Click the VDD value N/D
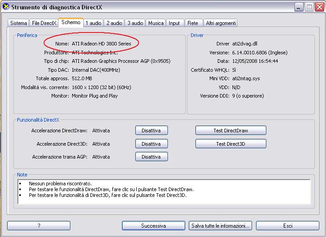The height and width of the screenshot is (237, 326). tap(236, 87)
